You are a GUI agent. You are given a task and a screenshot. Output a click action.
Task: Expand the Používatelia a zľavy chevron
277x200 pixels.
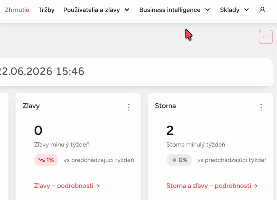(127, 10)
